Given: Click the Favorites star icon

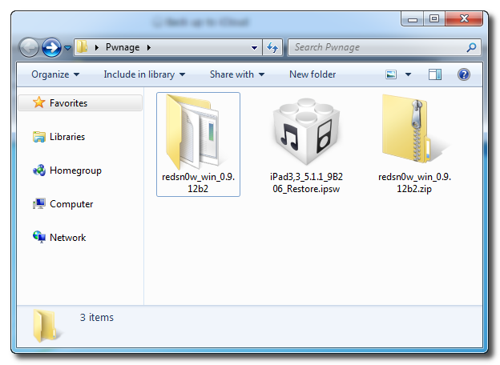Looking at the screenshot, I should tap(39, 102).
